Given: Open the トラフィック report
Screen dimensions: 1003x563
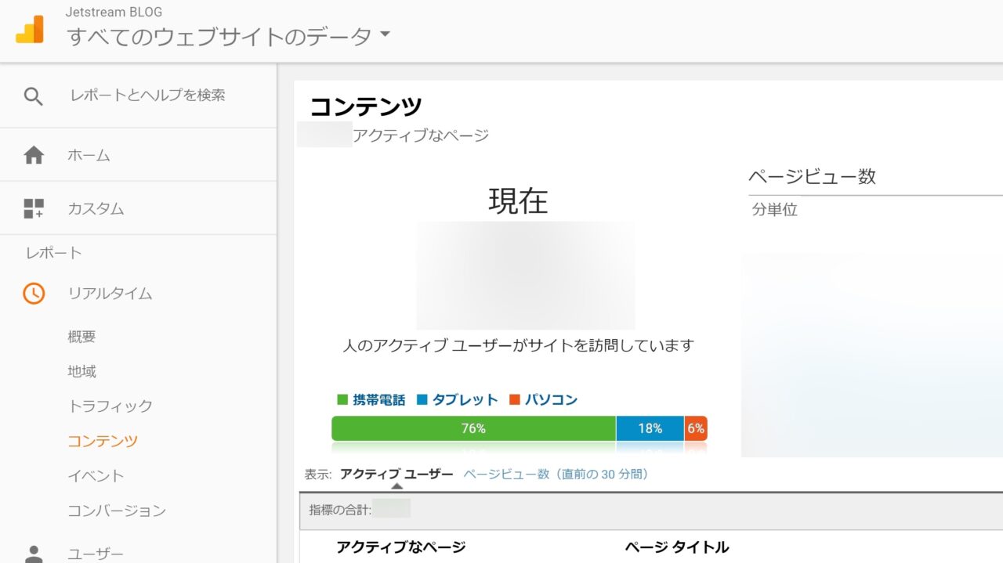Looking at the screenshot, I should pos(110,406).
